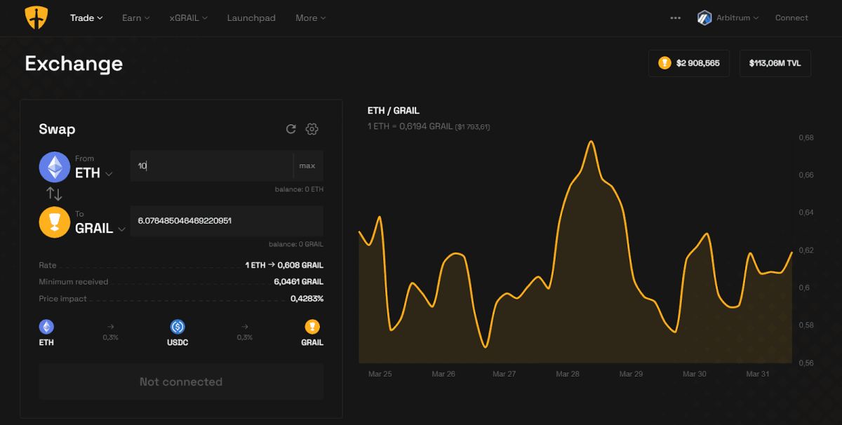842x425 pixels.
Task: Navigate to the Launchpad tab
Action: pos(251,18)
